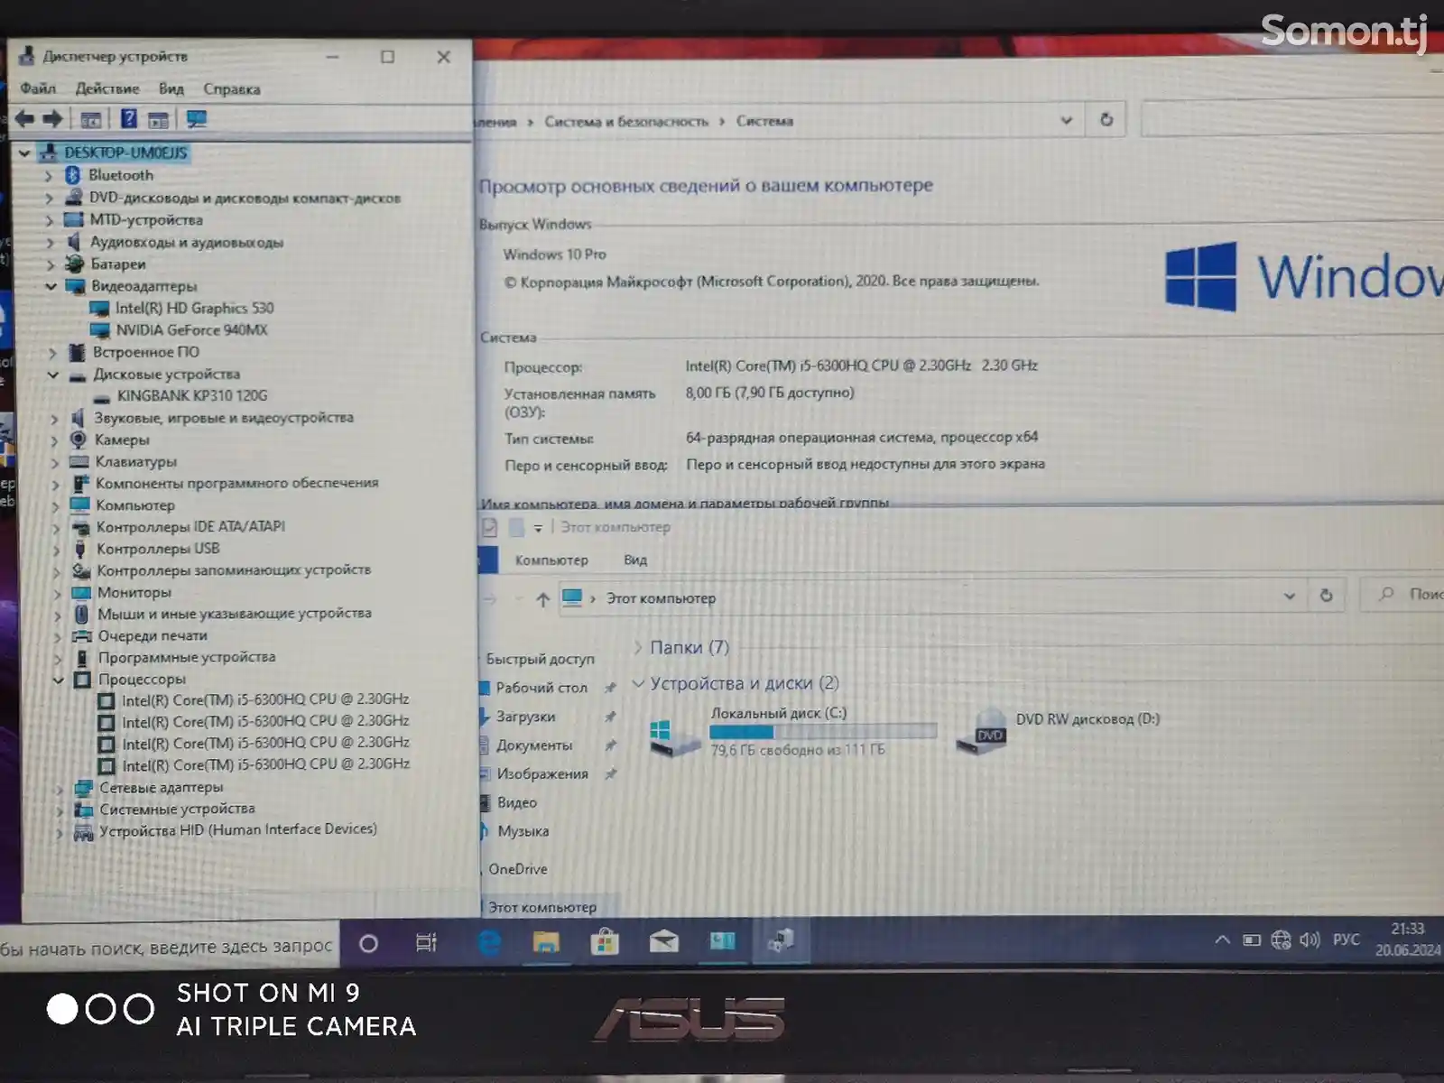Click the Back arrow in Device Manager toolbar
The image size is (1444, 1083).
(25, 118)
